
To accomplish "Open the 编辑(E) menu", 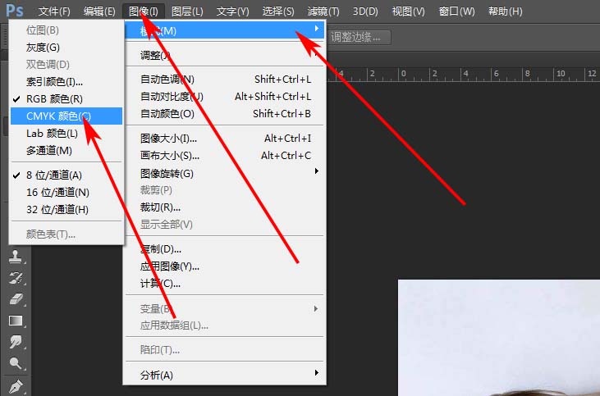I will tap(99, 11).
